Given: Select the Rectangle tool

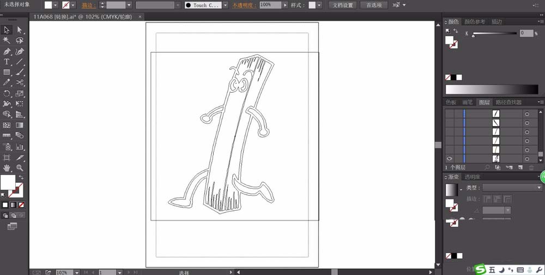Looking at the screenshot, I should coord(7,72).
